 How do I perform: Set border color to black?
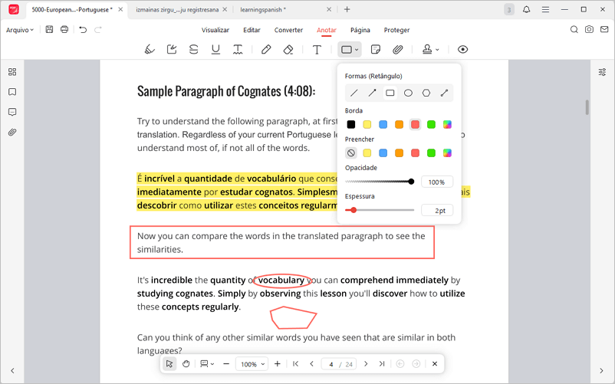(x=351, y=125)
